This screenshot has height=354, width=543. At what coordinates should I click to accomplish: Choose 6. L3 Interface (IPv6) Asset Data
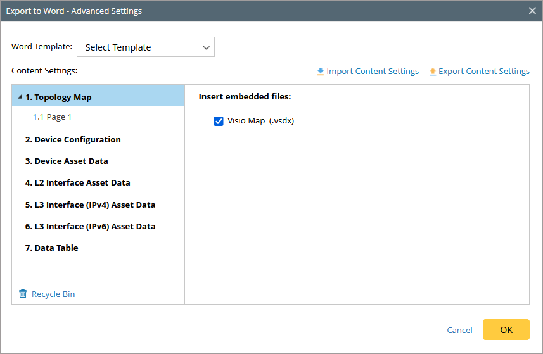(90, 227)
